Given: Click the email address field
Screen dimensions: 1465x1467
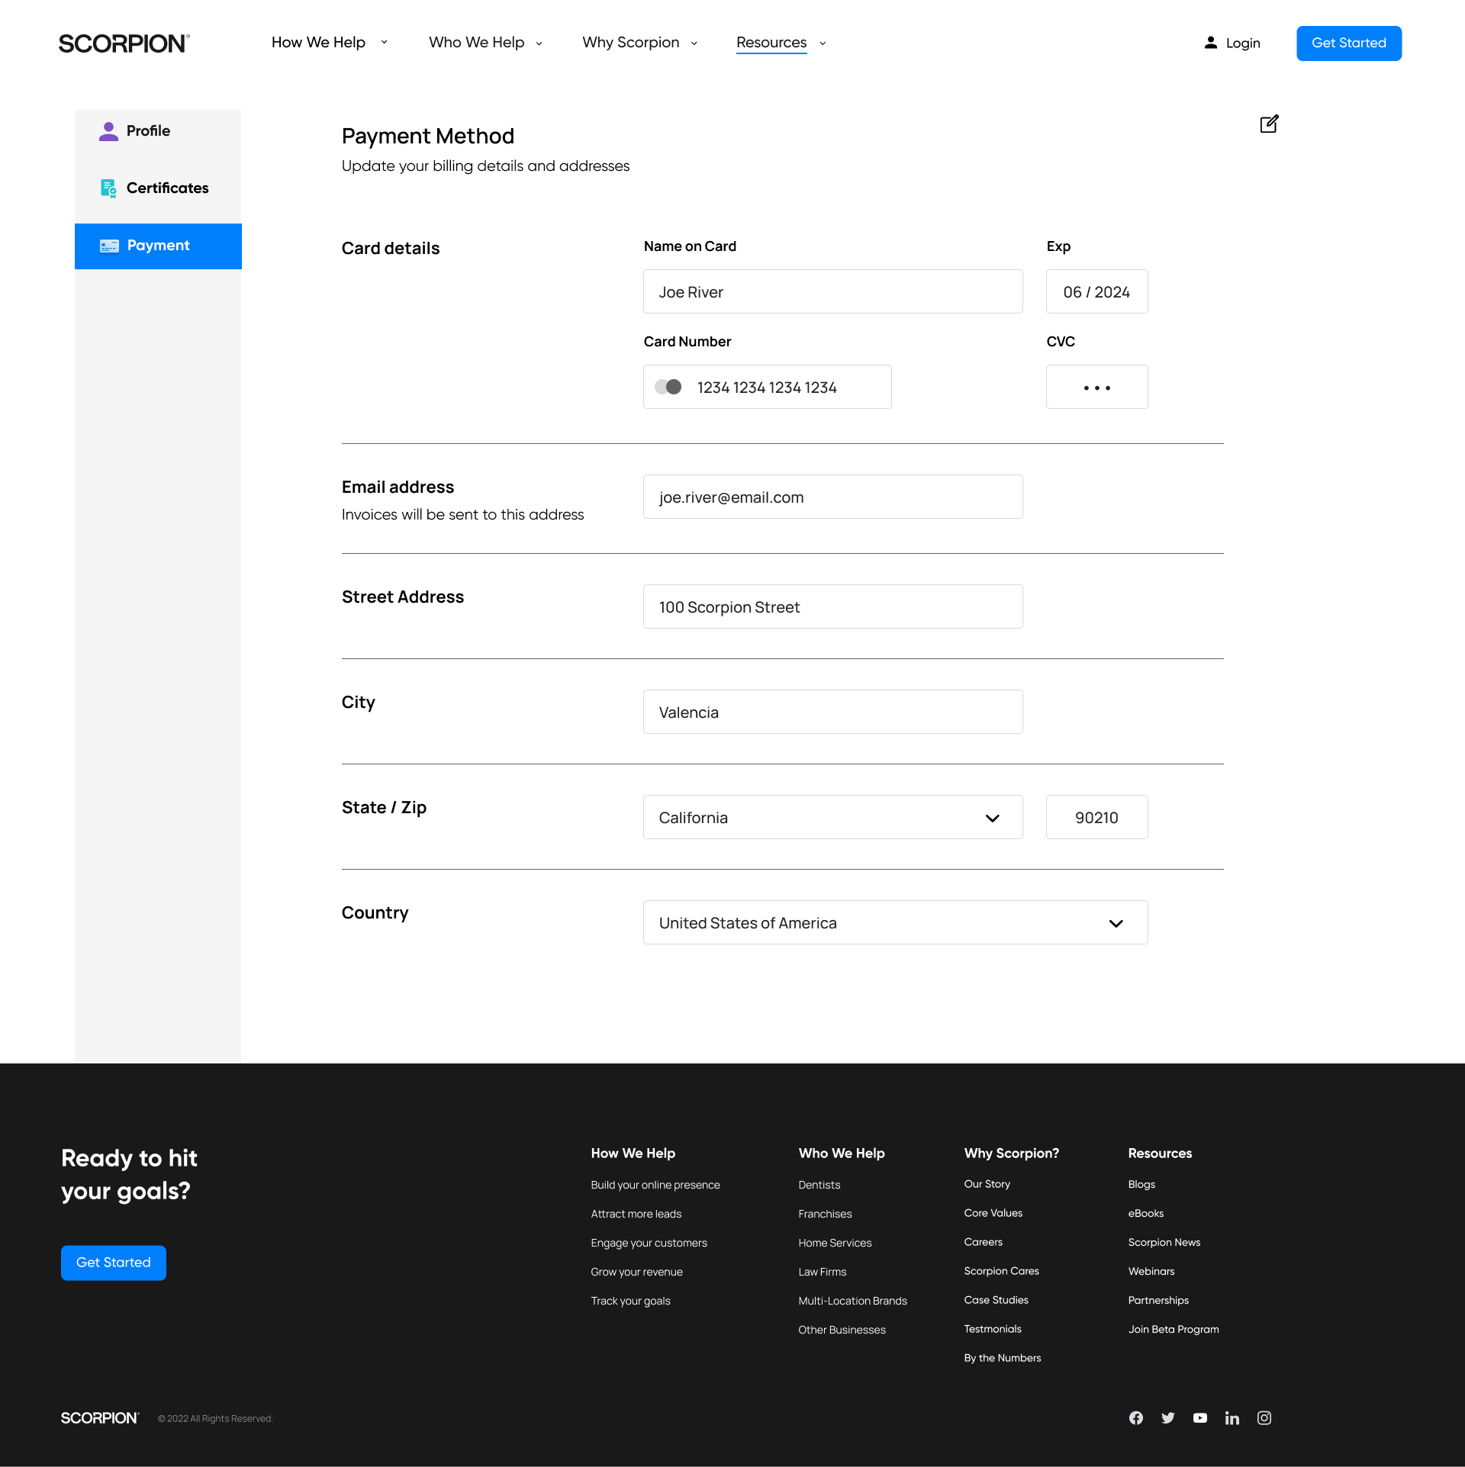Looking at the screenshot, I should [832, 497].
